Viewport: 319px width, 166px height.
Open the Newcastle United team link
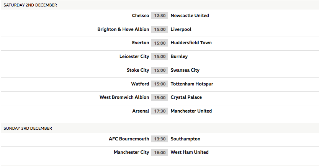(190, 16)
